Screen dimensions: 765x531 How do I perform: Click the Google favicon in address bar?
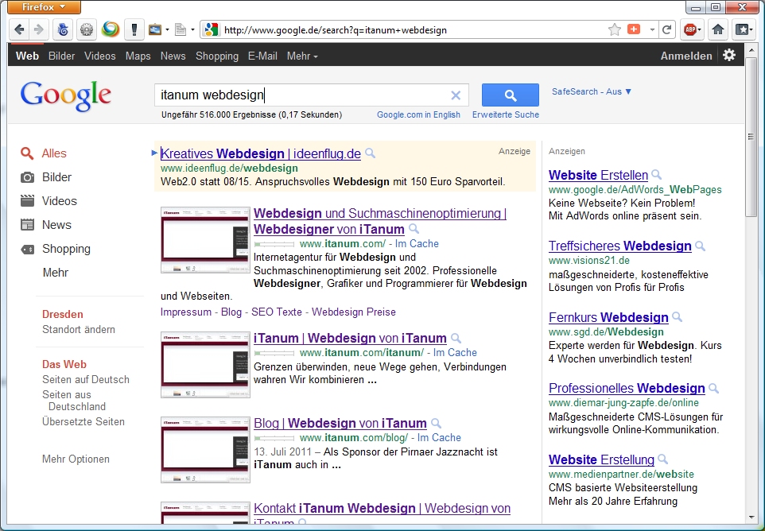point(211,29)
